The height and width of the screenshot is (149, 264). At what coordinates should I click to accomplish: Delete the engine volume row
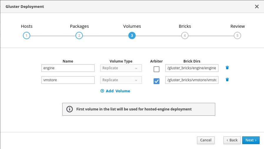pyautogui.click(x=227, y=68)
